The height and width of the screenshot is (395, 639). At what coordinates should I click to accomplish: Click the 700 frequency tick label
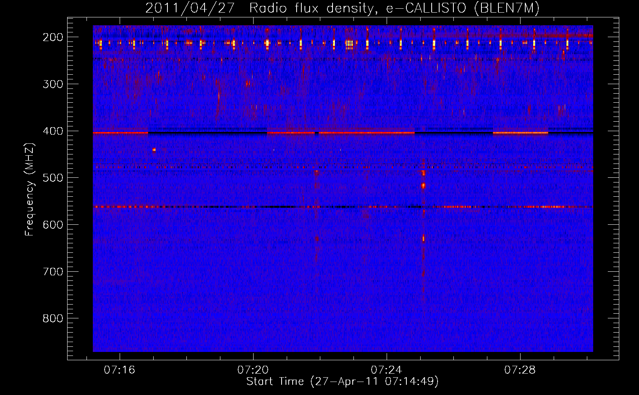coord(53,272)
